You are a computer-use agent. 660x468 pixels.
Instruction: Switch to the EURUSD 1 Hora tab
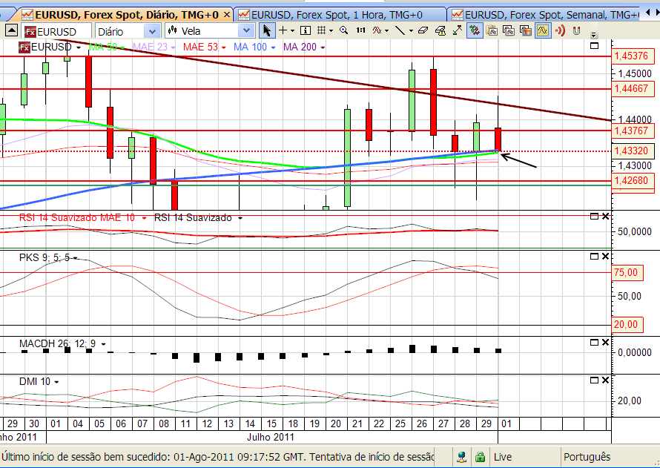click(336, 15)
